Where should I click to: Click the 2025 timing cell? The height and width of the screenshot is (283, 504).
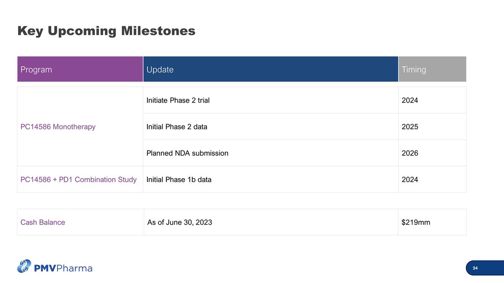(x=410, y=127)
